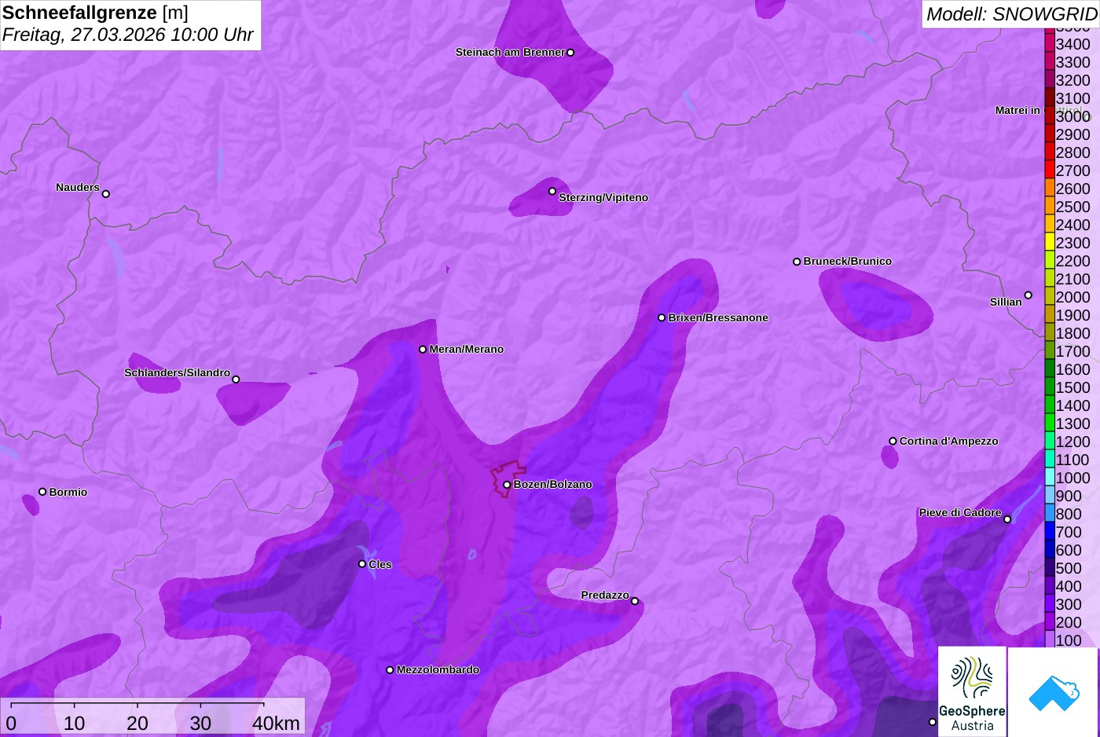The image size is (1100, 737).
Task: Click the legend value 1200
Action: coord(1073,442)
